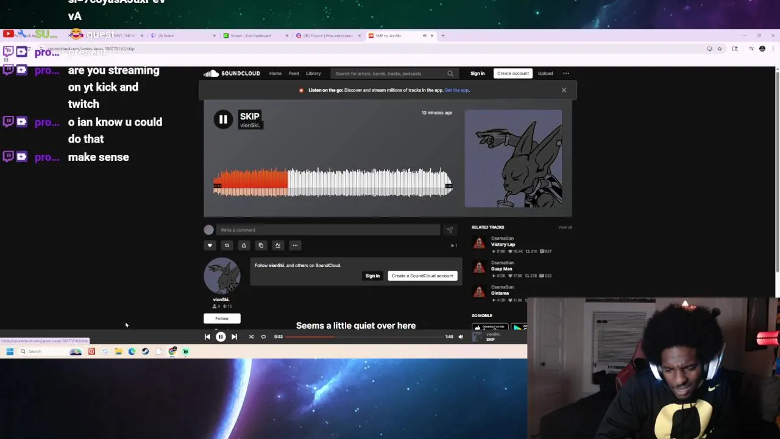Share the SKIP track
780x439 pixels.
[x=244, y=245]
